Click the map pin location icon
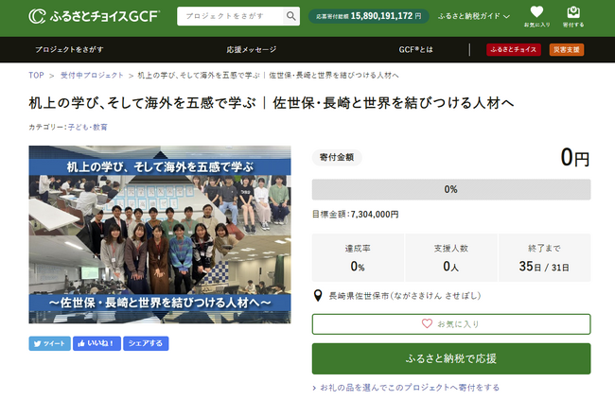This screenshot has height=400, width=615. pyautogui.click(x=318, y=295)
